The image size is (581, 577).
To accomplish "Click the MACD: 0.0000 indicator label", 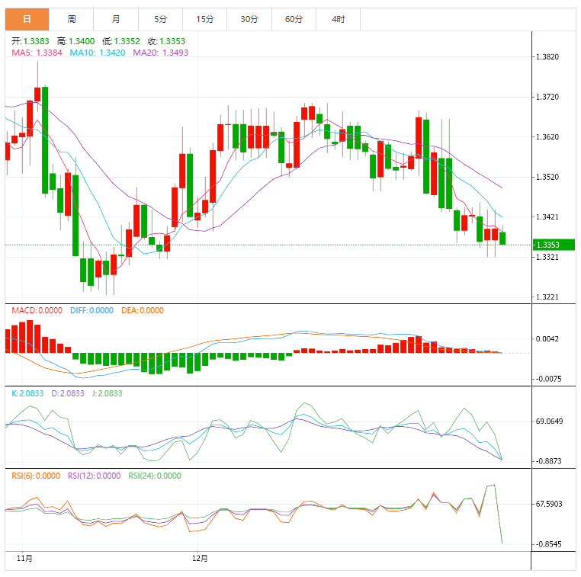I will pyautogui.click(x=37, y=310).
